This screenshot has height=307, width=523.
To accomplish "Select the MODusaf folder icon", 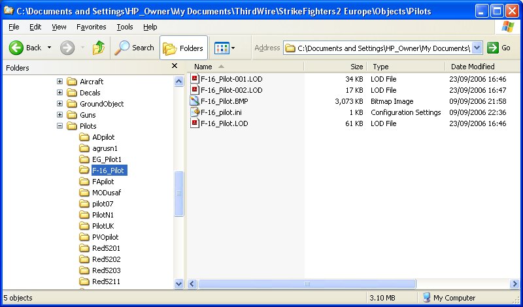I will pyautogui.click(x=84, y=193).
